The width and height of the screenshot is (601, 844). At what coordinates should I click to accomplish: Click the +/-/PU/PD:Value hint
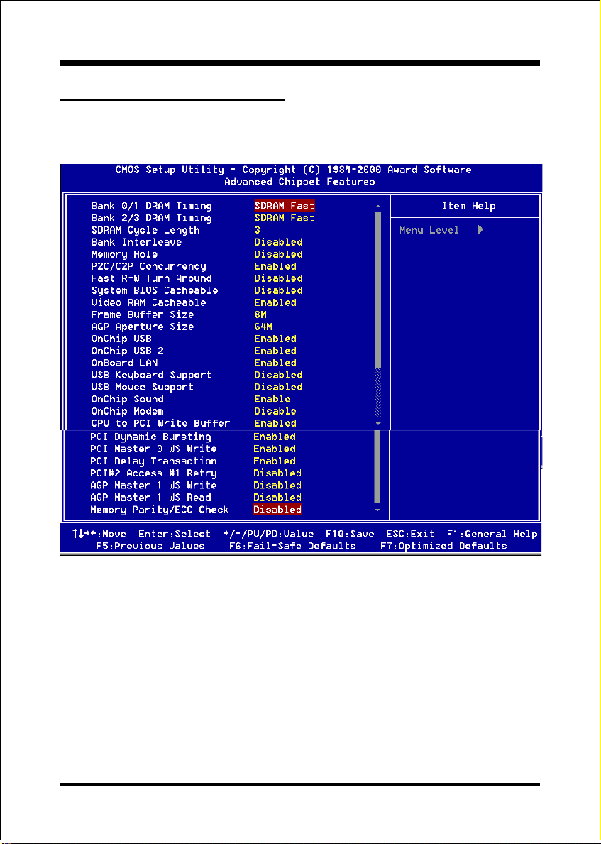tap(268, 534)
